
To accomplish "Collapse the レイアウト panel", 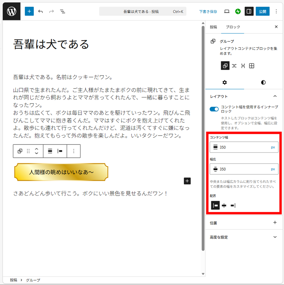I will (x=275, y=96).
